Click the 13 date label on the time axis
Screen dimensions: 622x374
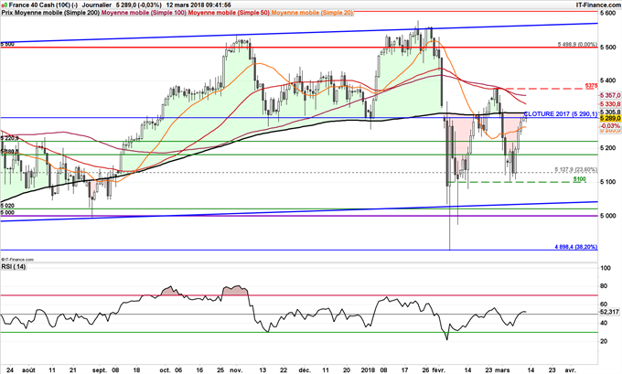point(263,370)
